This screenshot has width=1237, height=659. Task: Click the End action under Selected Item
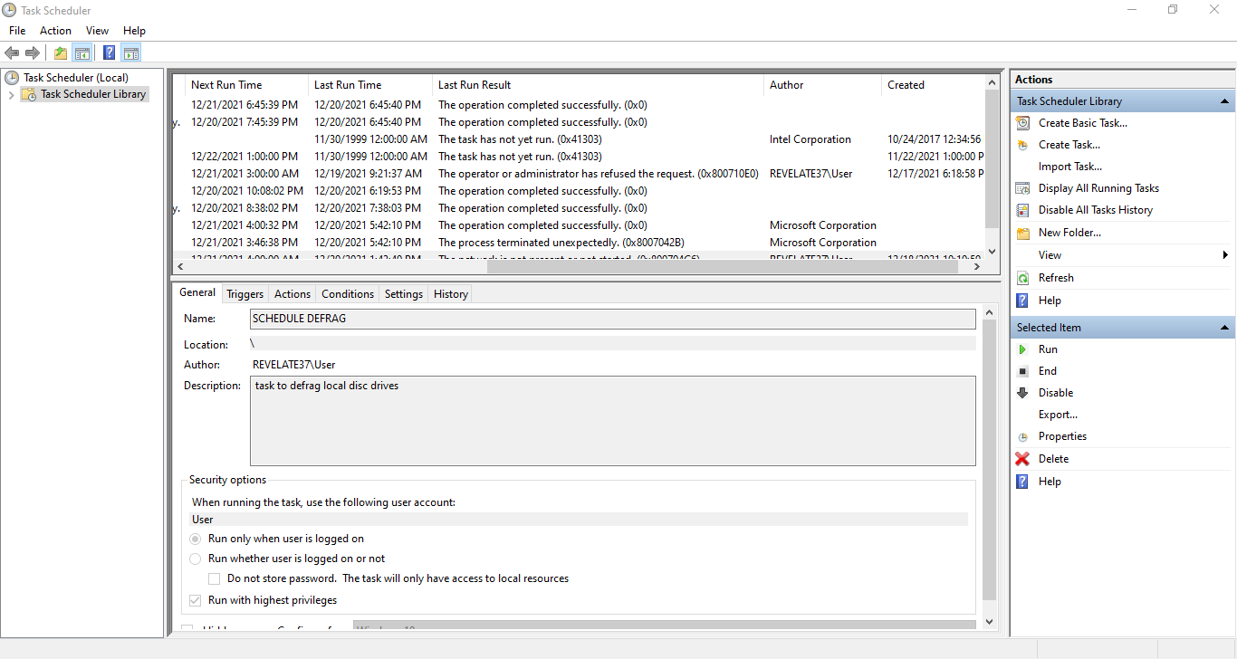[1024, 370]
